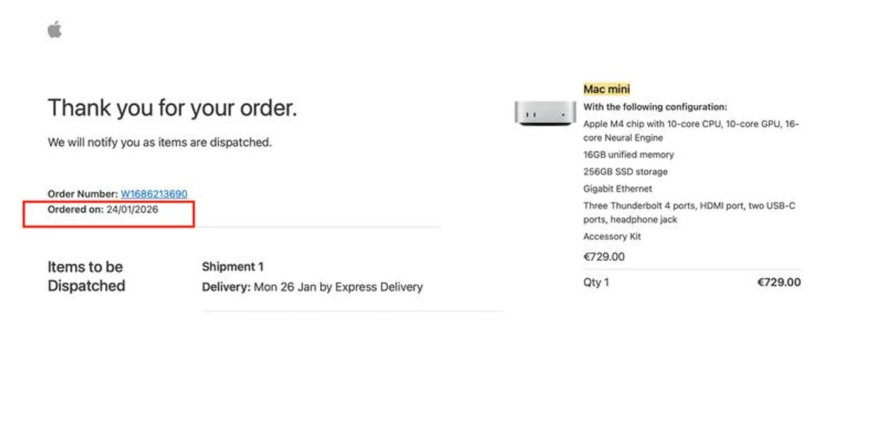The height and width of the screenshot is (427, 883).
Task: Click the Accessory Kit line
Action: pos(611,237)
